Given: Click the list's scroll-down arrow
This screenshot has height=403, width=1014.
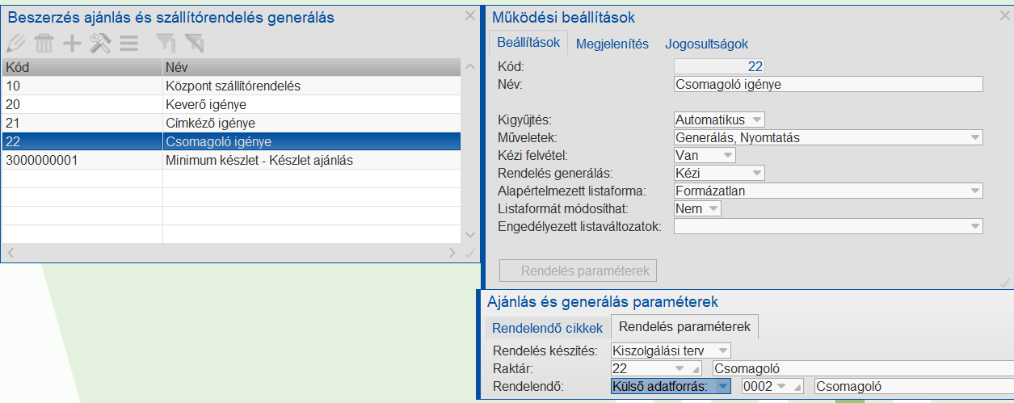Looking at the screenshot, I should (x=469, y=234).
